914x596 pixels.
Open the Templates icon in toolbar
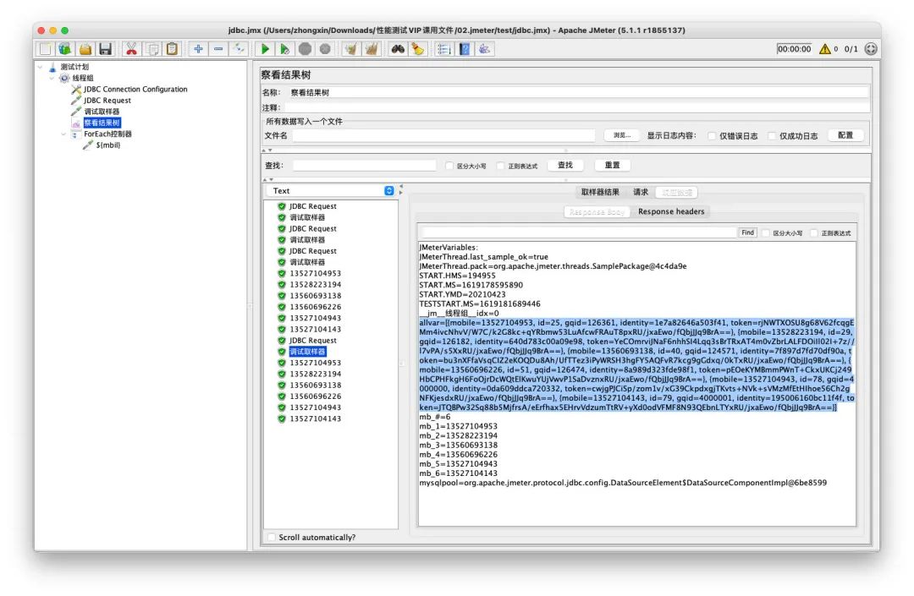(x=65, y=49)
